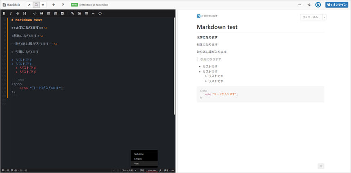Click editor line number 22
351x173 pixels.
(4, 104)
